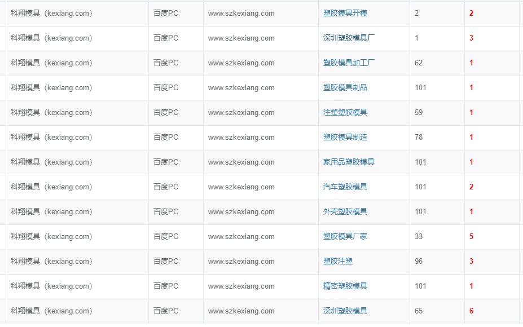Click red number 1 in 注塑塑胶模具 row
The image size is (523, 327).
tap(471, 112)
